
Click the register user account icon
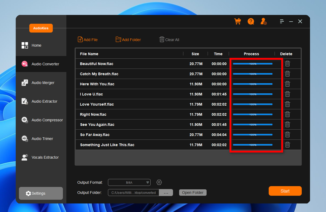coord(264,21)
